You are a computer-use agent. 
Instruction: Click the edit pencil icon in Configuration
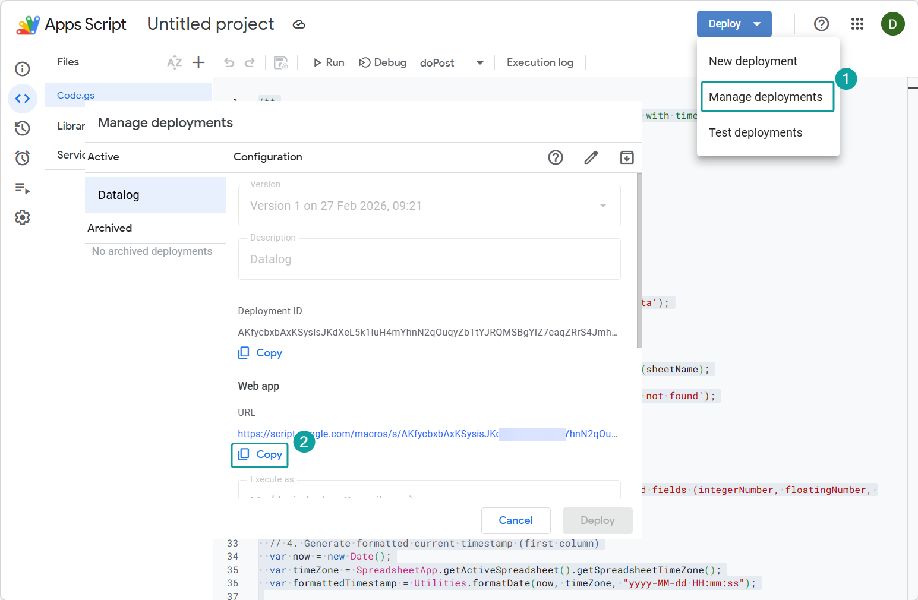click(x=591, y=157)
